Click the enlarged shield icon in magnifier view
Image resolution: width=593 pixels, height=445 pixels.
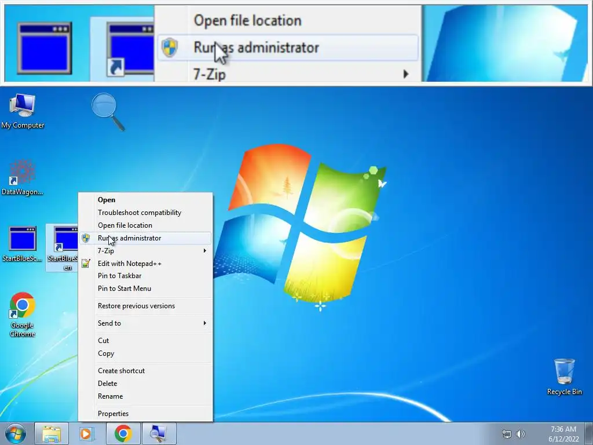(x=170, y=48)
